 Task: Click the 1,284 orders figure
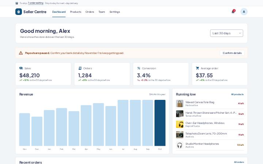(85, 75)
